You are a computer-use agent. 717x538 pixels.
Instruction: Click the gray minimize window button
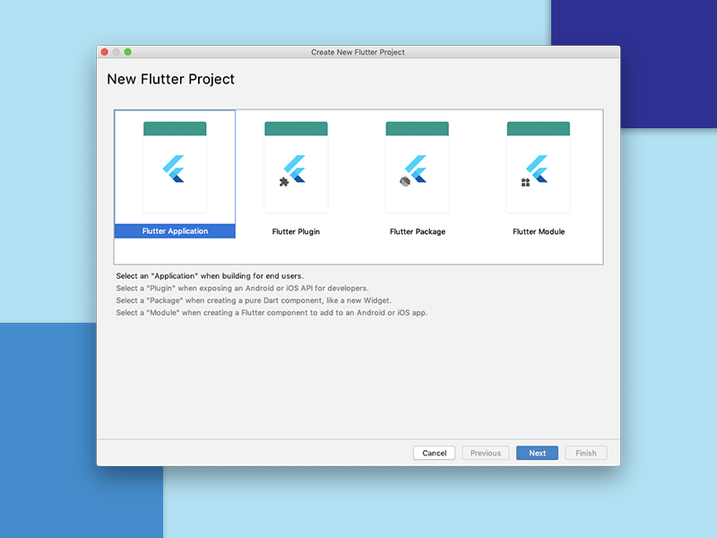pos(117,52)
